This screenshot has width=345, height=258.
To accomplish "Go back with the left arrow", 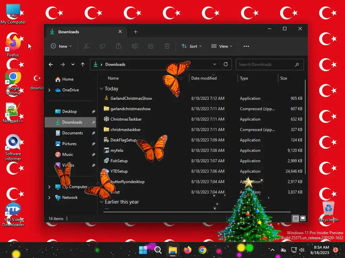I will coord(51,64).
